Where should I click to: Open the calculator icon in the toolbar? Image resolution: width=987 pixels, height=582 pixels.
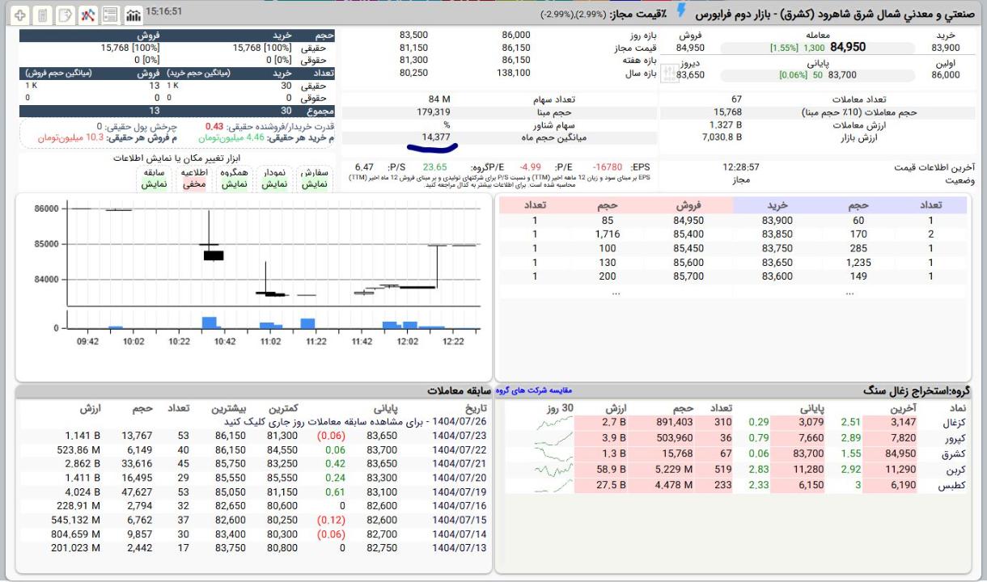(x=42, y=15)
